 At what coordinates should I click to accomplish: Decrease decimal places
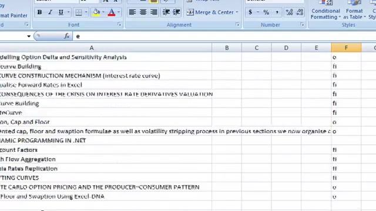click(x=300, y=12)
